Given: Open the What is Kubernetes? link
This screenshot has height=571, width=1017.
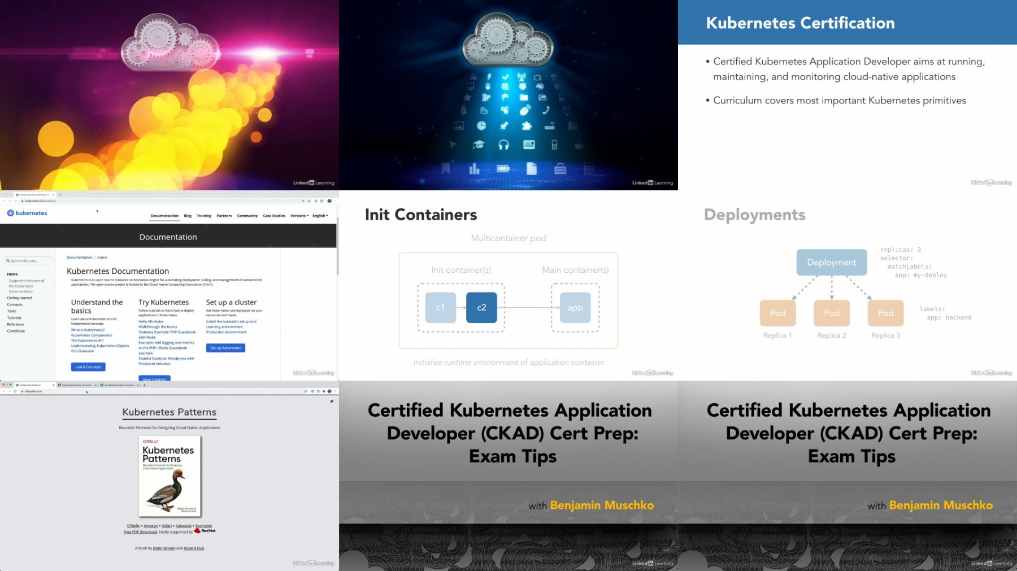Looking at the screenshot, I should click(88, 330).
